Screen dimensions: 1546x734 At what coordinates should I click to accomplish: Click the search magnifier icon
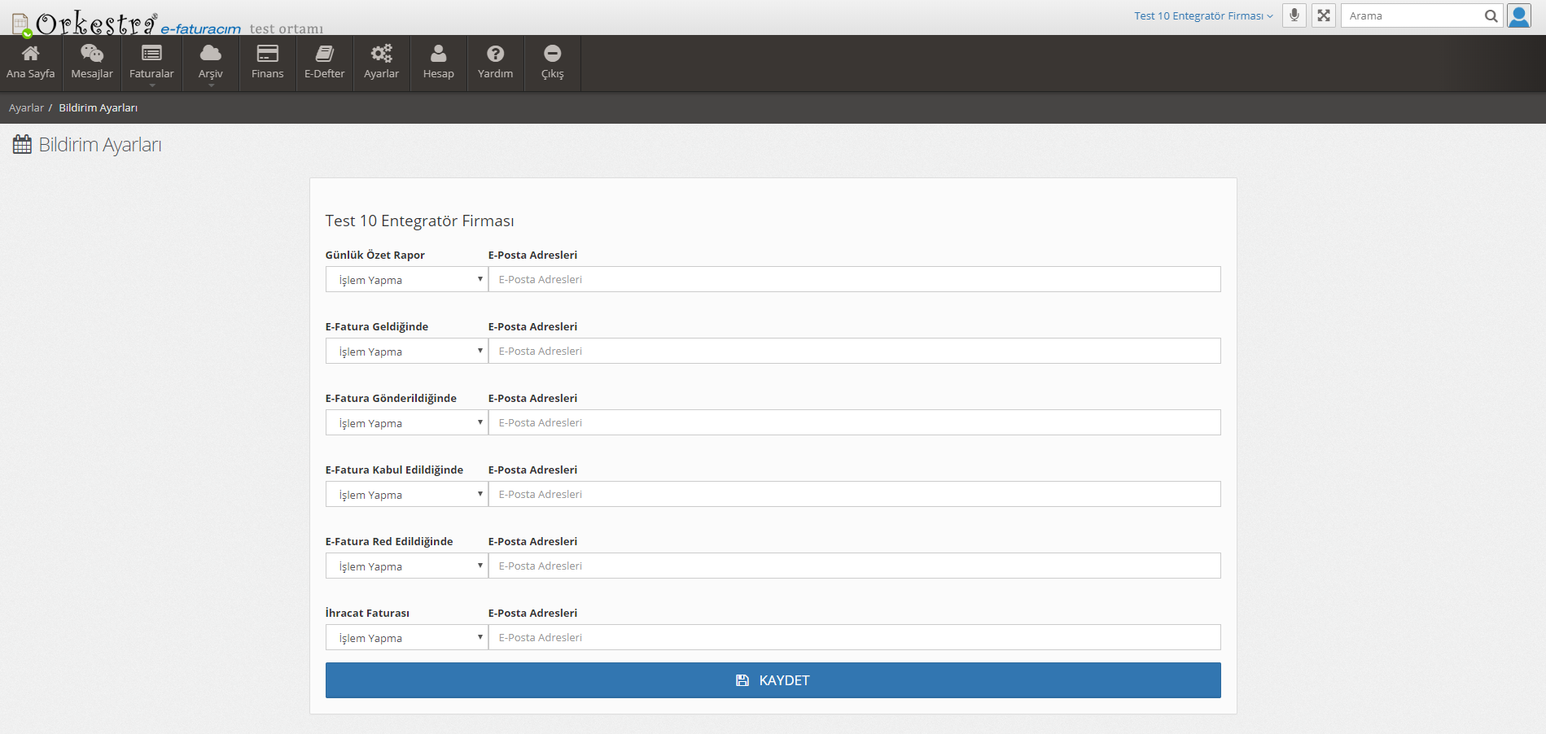1491,15
